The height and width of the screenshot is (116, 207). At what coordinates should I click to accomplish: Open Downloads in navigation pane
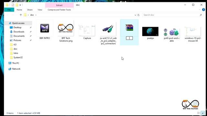click(x=19, y=32)
